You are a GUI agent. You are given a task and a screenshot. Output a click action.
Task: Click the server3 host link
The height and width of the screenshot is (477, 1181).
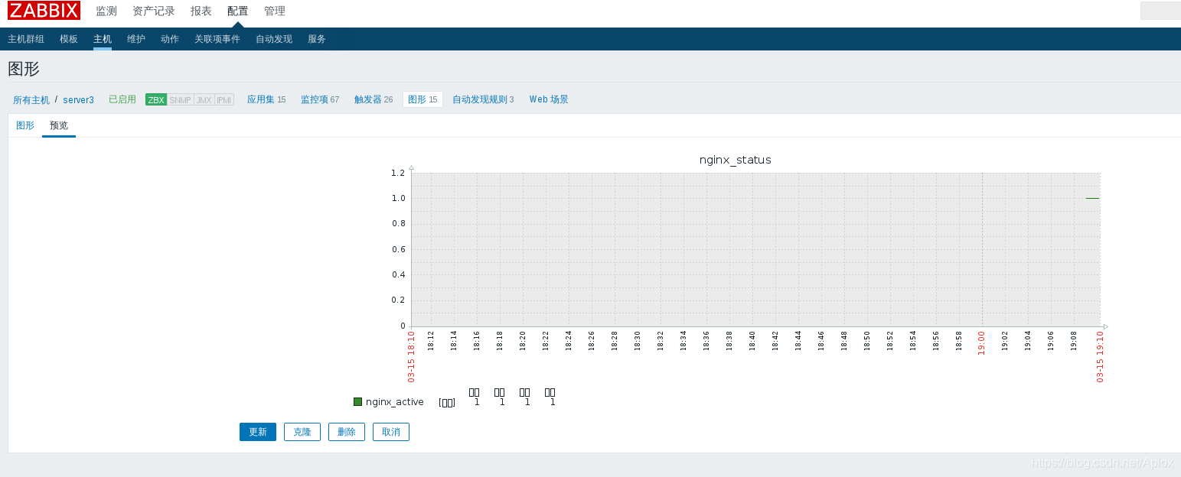[79, 100]
